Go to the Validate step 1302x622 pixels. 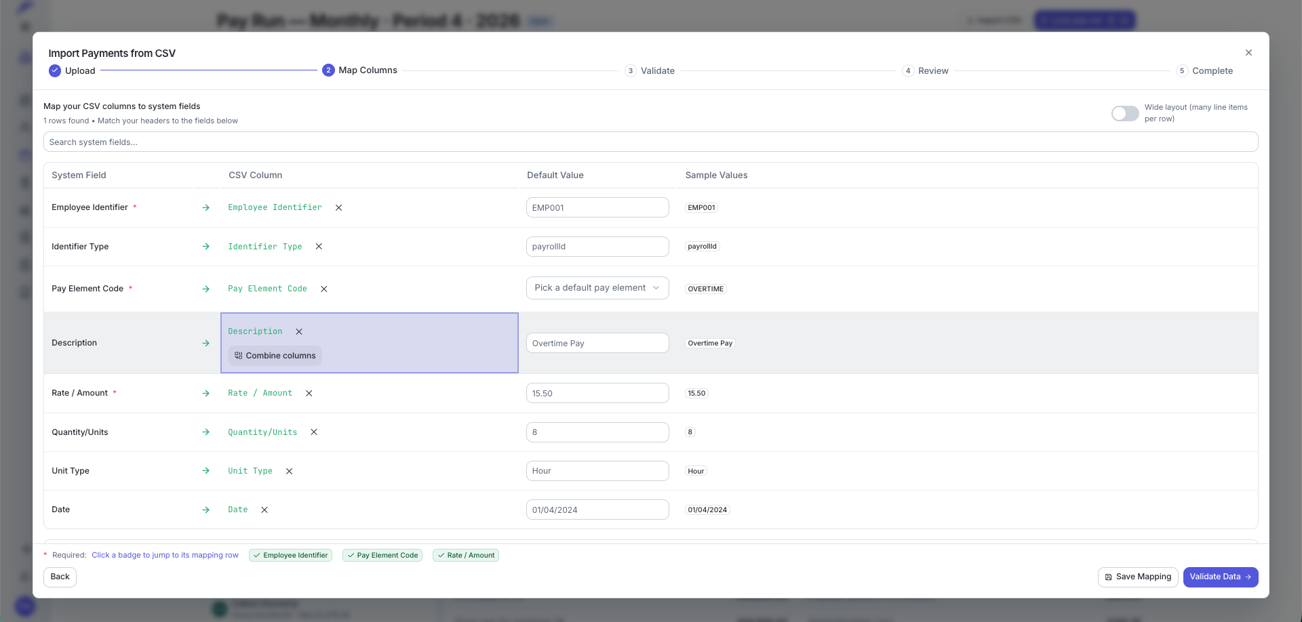[650, 71]
